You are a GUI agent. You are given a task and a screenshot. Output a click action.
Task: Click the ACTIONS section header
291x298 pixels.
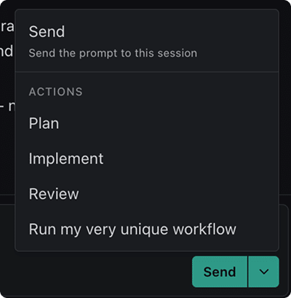tap(56, 92)
